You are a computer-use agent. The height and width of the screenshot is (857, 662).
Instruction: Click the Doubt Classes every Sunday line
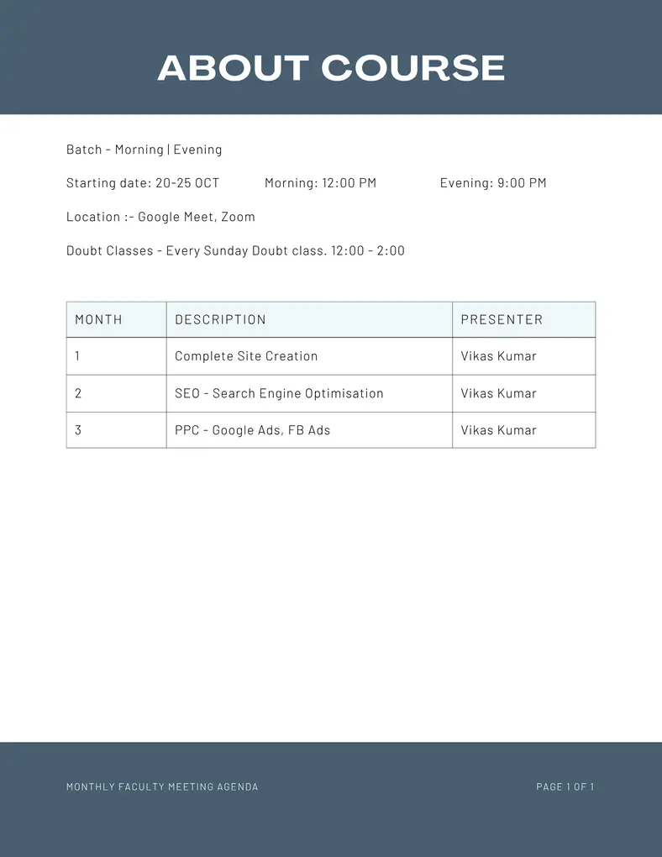coord(235,250)
